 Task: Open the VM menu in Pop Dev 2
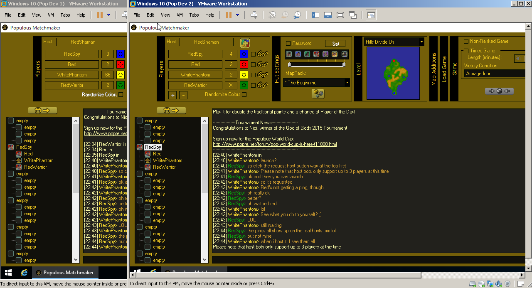[x=180, y=15]
